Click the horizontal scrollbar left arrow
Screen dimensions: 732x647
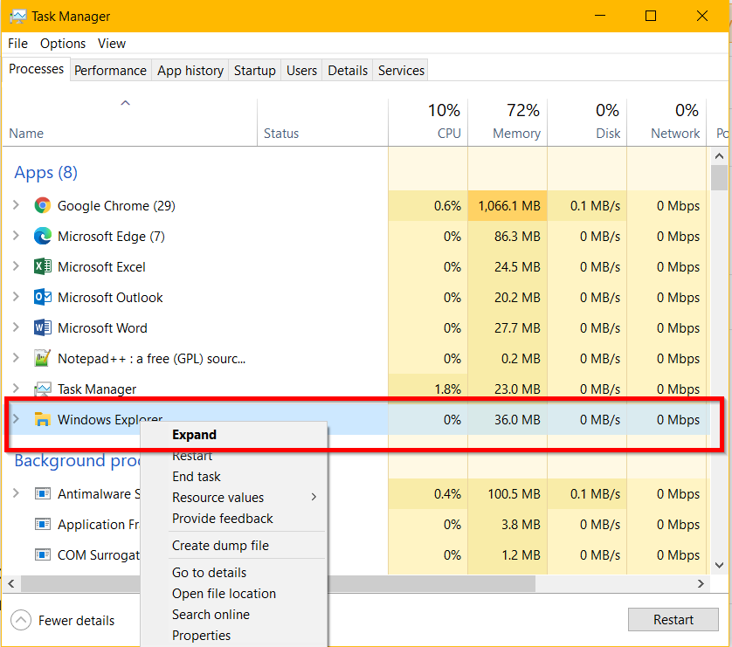[11, 583]
